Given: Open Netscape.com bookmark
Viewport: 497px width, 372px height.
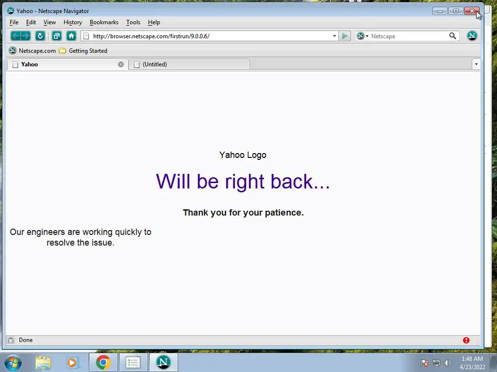Looking at the screenshot, I should 33,50.
